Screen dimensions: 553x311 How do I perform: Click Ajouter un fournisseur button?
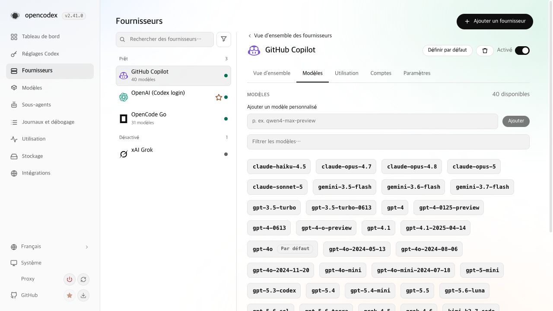tap(495, 21)
